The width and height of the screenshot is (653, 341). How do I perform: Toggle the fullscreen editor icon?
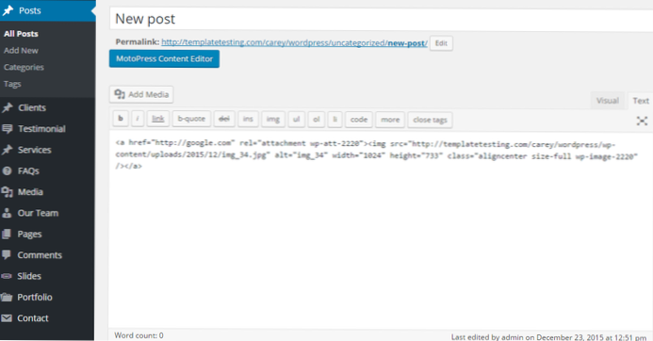coord(642,121)
